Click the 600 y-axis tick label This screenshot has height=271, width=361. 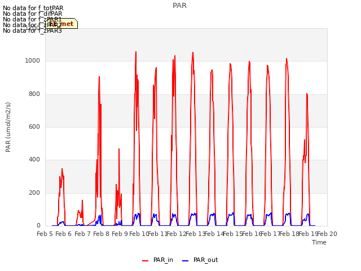(34, 126)
